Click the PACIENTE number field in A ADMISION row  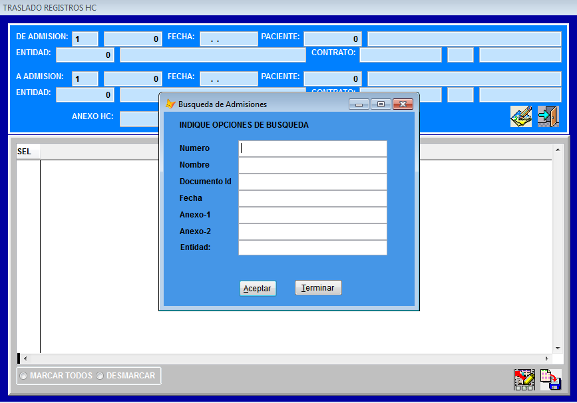[x=333, y=78]
